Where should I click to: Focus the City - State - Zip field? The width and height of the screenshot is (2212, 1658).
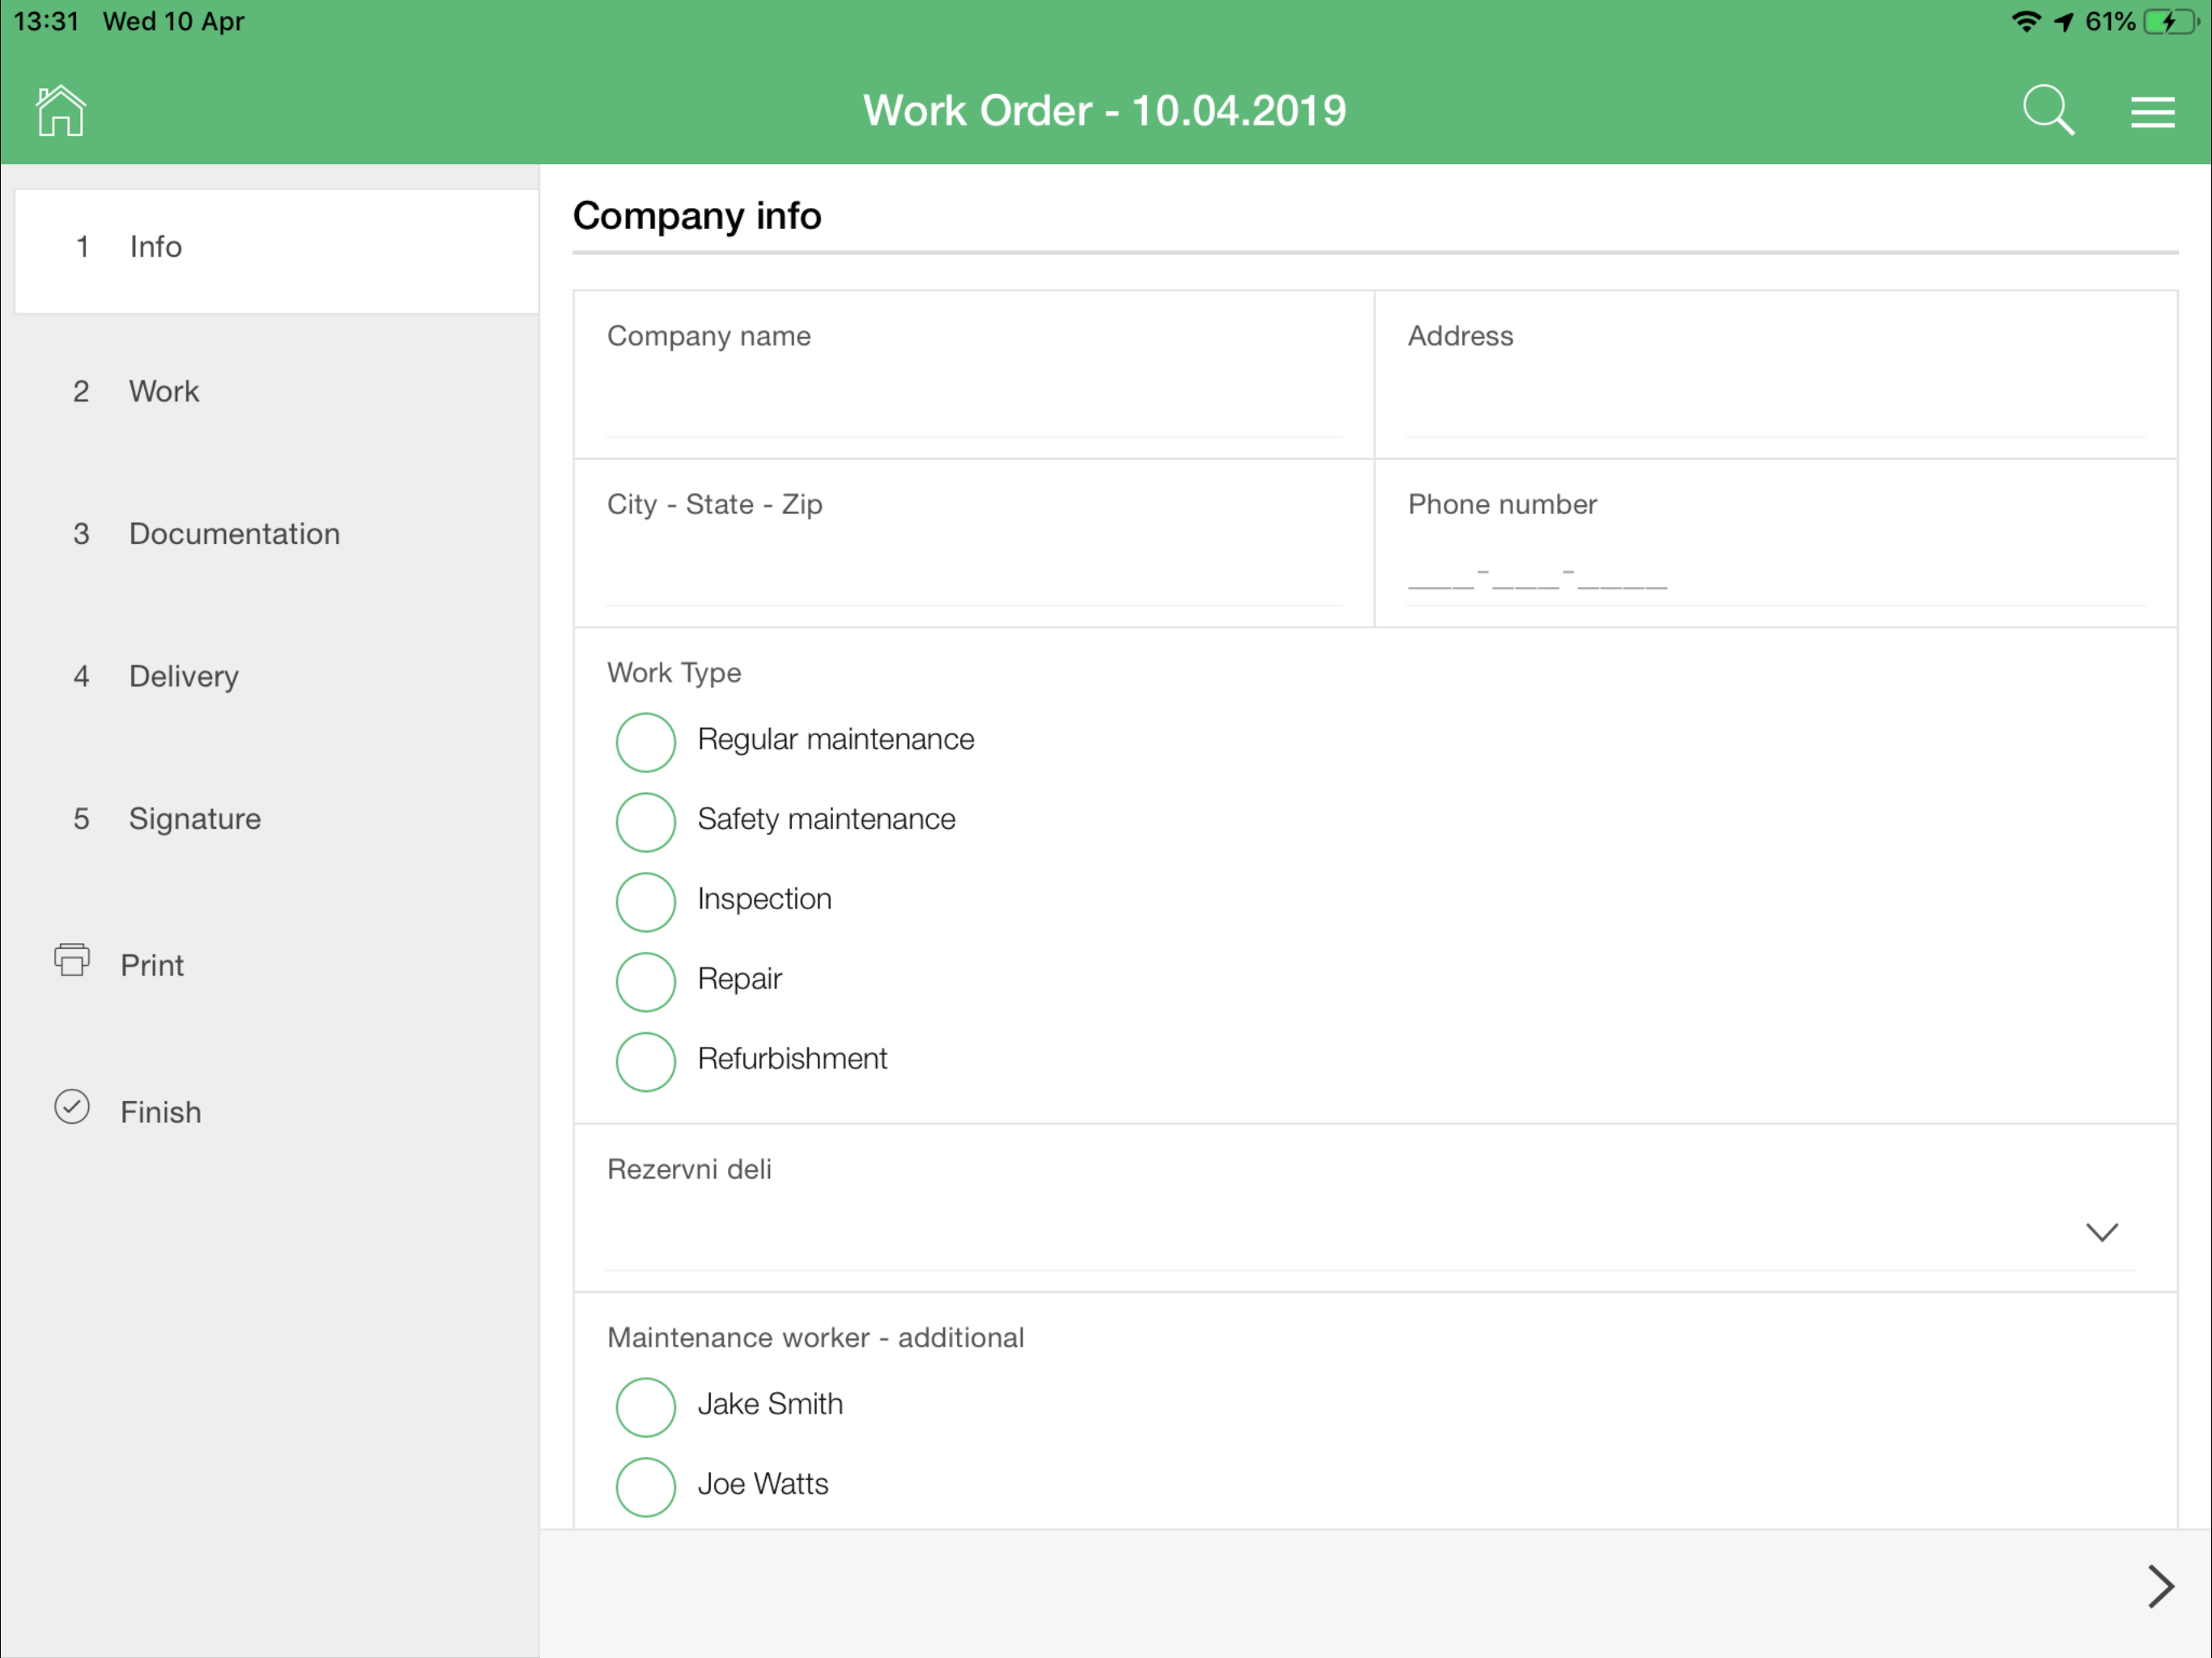974,543
